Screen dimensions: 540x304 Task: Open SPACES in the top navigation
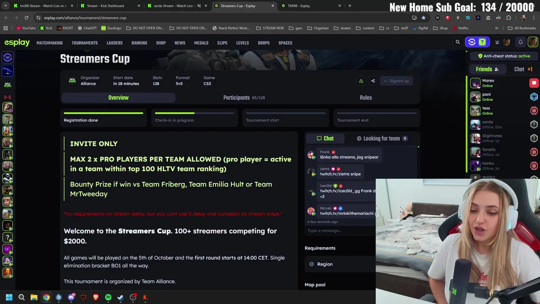click(x=285, y=43)
